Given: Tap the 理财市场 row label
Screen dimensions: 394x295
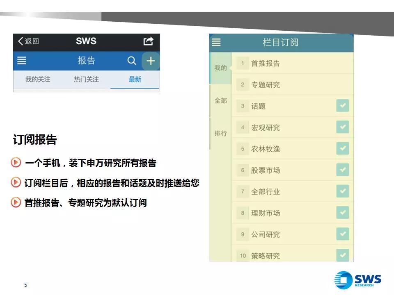Looking at the screenshot, I should (266, 213).
